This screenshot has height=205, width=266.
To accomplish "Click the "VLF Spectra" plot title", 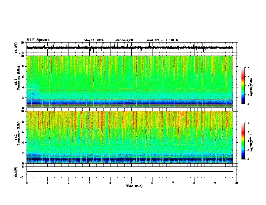I will (x=38, y=40).
